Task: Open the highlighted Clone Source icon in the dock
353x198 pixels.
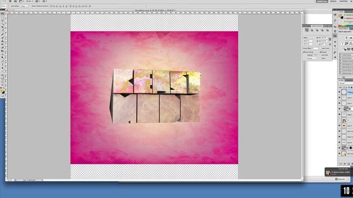Action: click(335, 35)
